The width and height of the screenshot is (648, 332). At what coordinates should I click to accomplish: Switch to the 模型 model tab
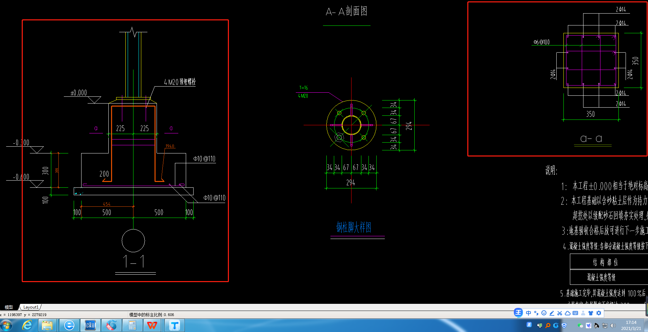[9, 307]
